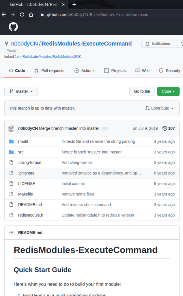This screenshot has height=296, width=183.
Task: Open 'Update redismodule.h to redis5.0' commit
Action: [98, 215]
